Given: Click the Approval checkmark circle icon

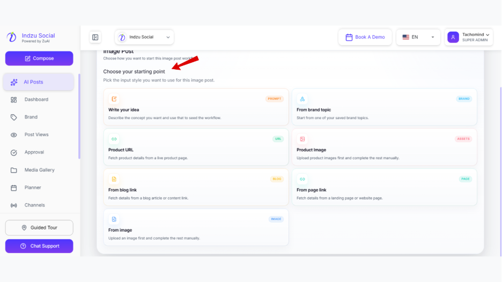Looking at the screenshot, I should (14, 153).
